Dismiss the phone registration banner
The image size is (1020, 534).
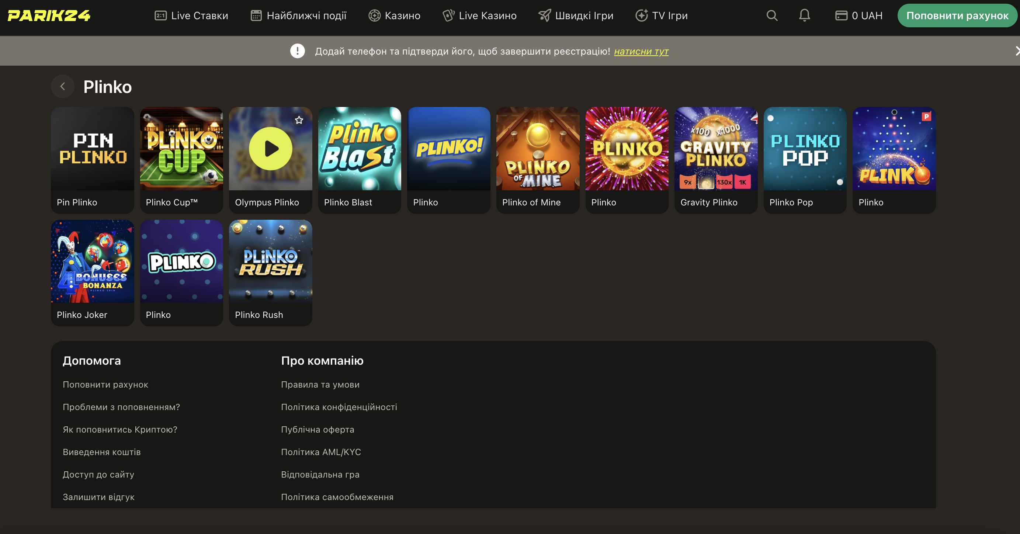pyautogui.click(x=1016, y=51)
